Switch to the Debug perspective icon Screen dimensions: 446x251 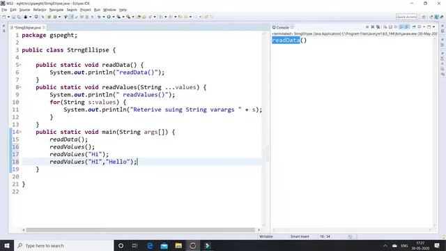tap(442, 17)
